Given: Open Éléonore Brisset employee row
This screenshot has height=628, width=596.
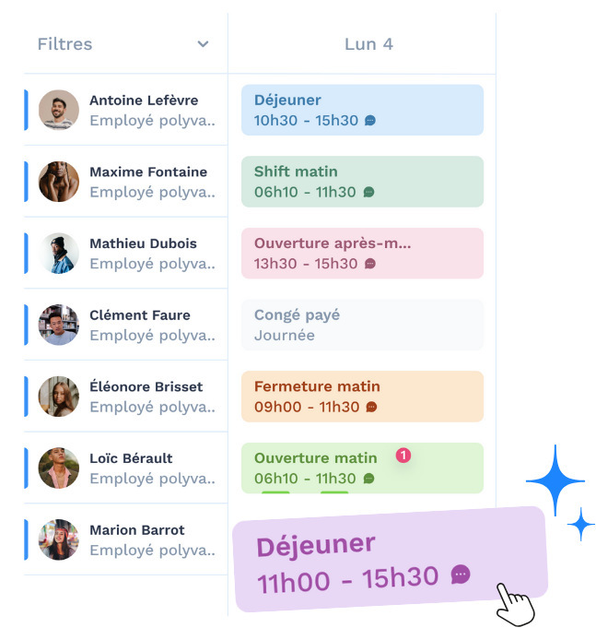Looking at the screenshot, I should pos(126,397).
